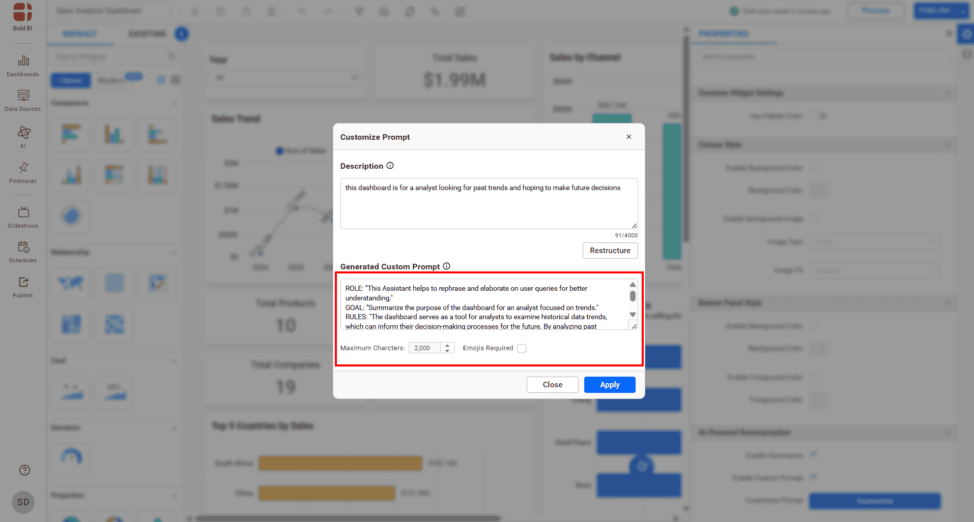The width and height of the screenshot is (974, 522).
Task: Open Data Sources in the sidebar
Action: pos(23,101)
